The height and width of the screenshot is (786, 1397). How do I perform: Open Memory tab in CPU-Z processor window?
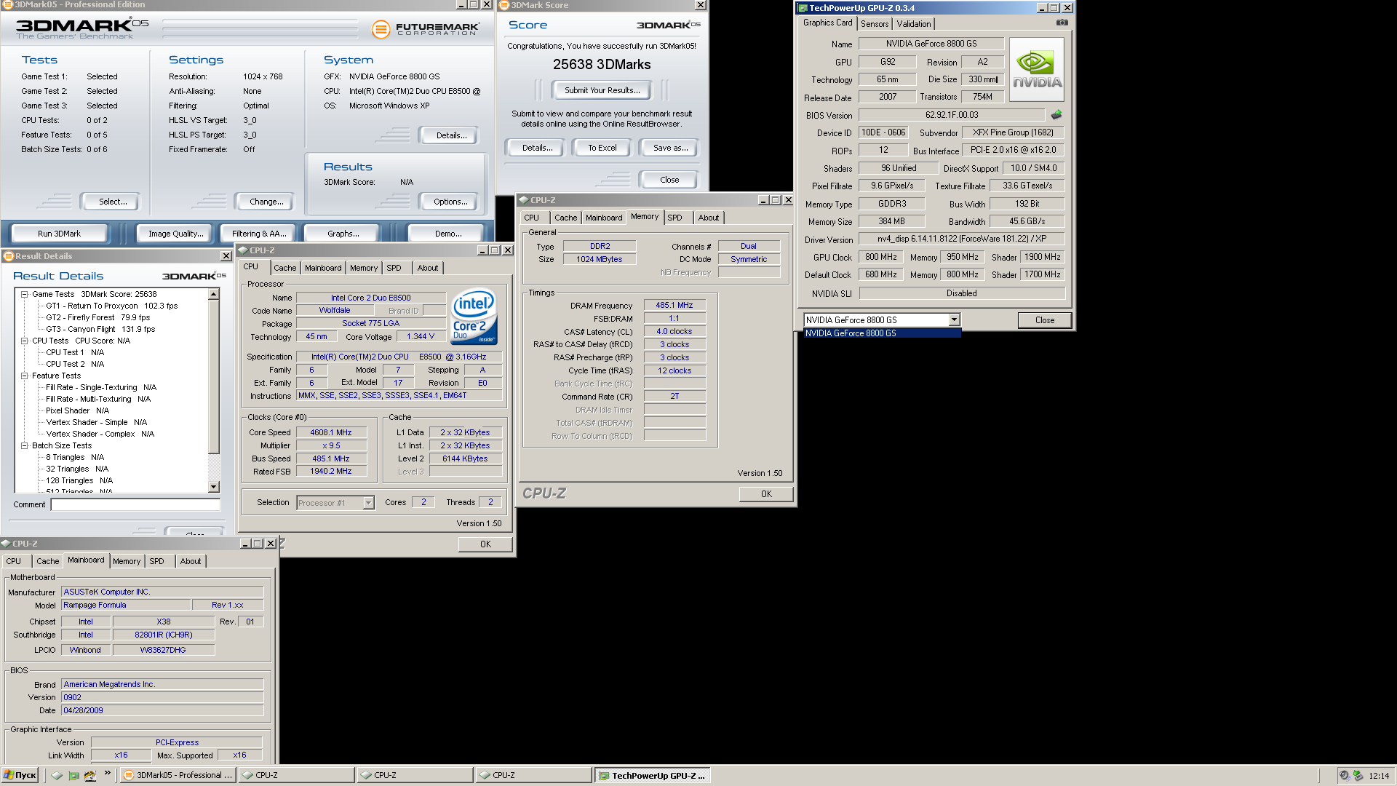coord(364,268)
